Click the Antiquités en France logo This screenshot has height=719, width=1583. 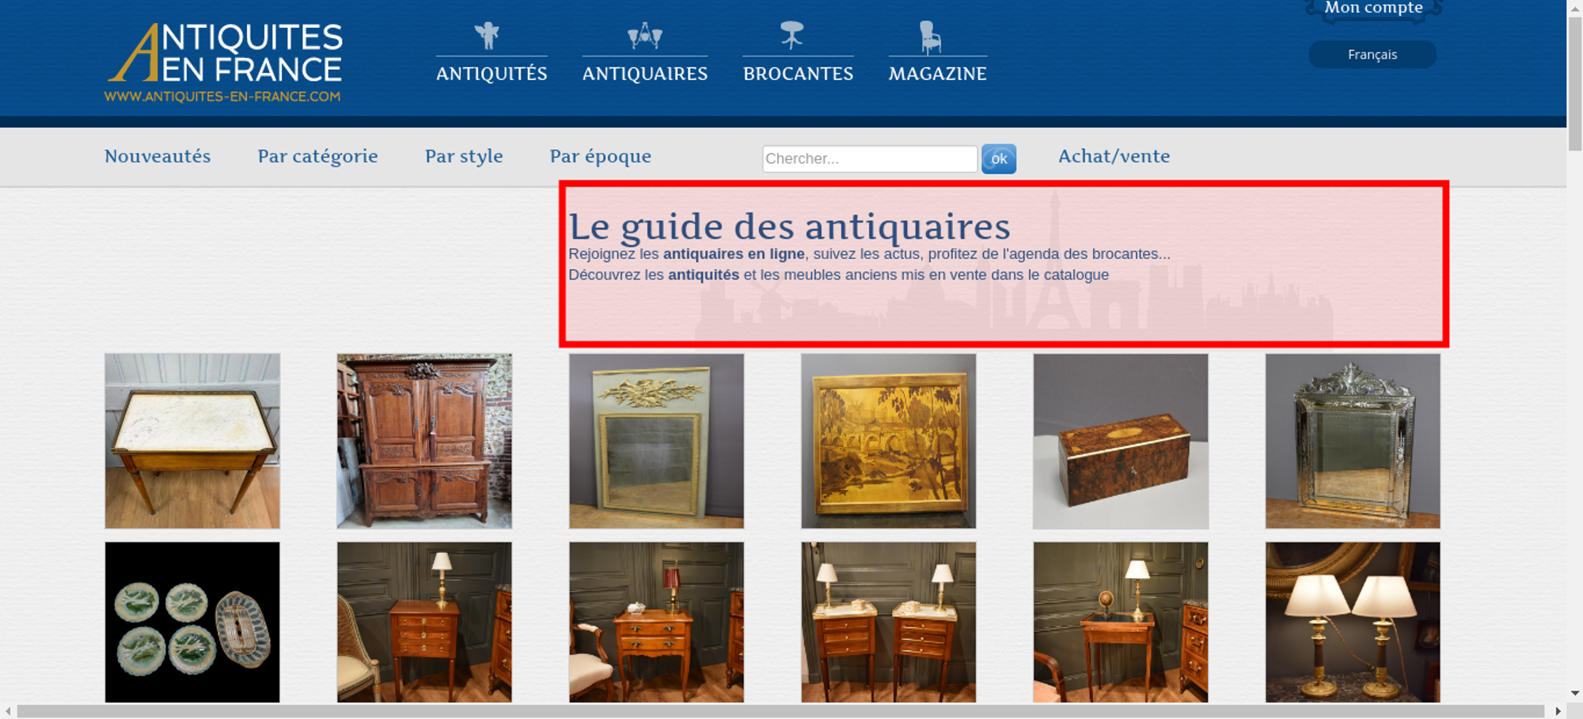(x=224, y=63)
